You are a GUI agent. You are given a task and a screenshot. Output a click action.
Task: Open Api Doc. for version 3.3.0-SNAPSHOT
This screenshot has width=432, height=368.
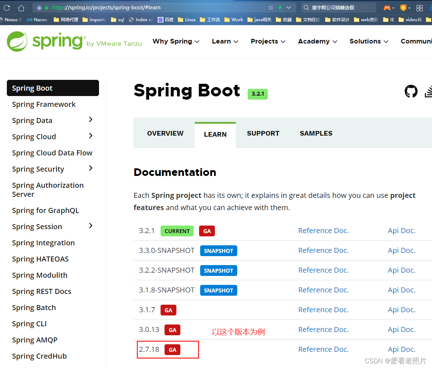tap(401, 250)
